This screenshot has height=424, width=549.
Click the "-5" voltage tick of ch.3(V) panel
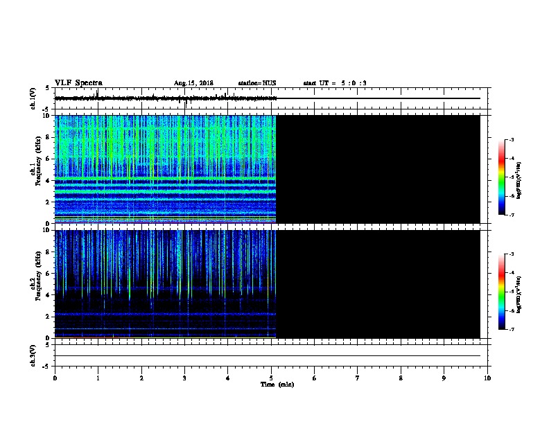click(x=46, y=366)
